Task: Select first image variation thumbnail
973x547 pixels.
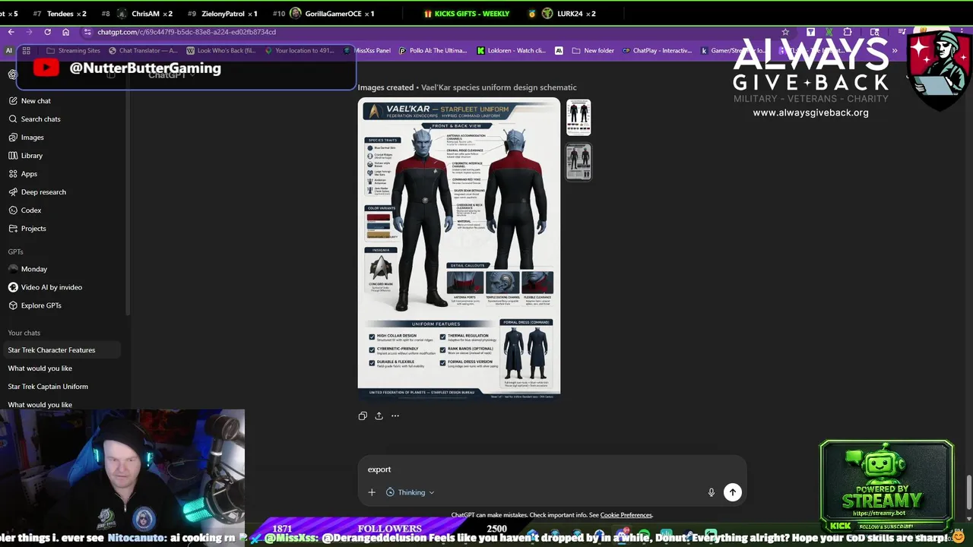Action: point(578,117)
